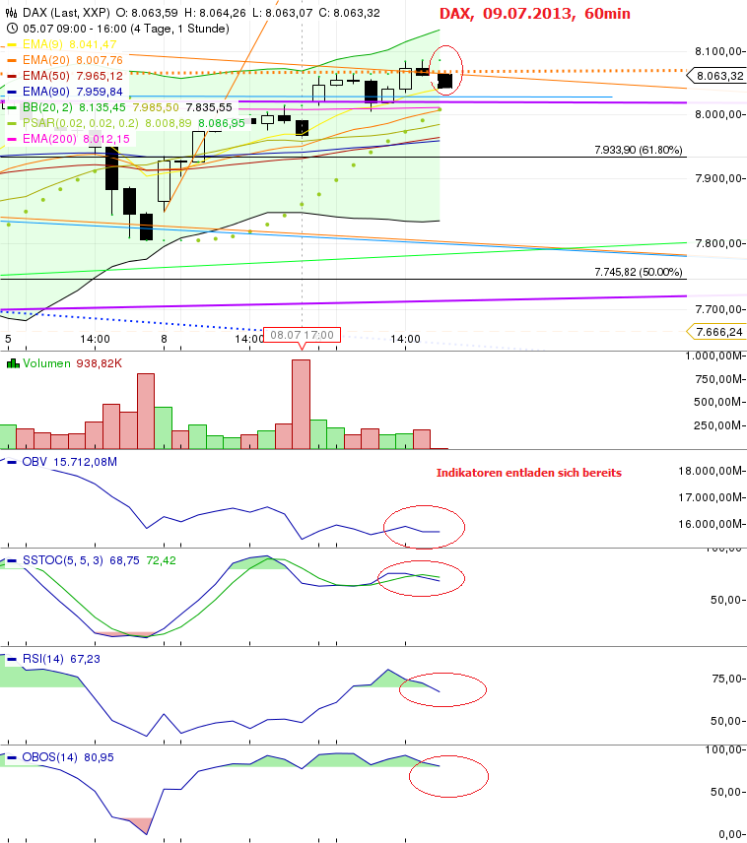Click the DAX (Last, XXP) symbol title
The height and width of the screenshot is (843, 747).
(66, 13)
